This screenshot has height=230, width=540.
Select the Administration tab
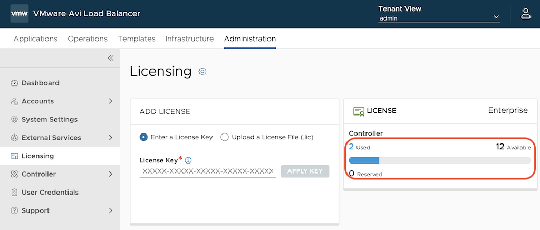coord(250,39)
